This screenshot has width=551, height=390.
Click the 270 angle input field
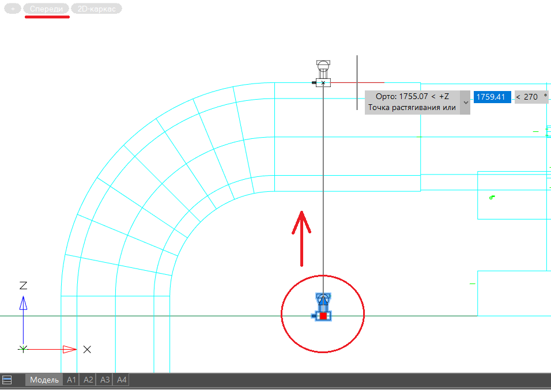pyautogui.click(x=531, y=97)
